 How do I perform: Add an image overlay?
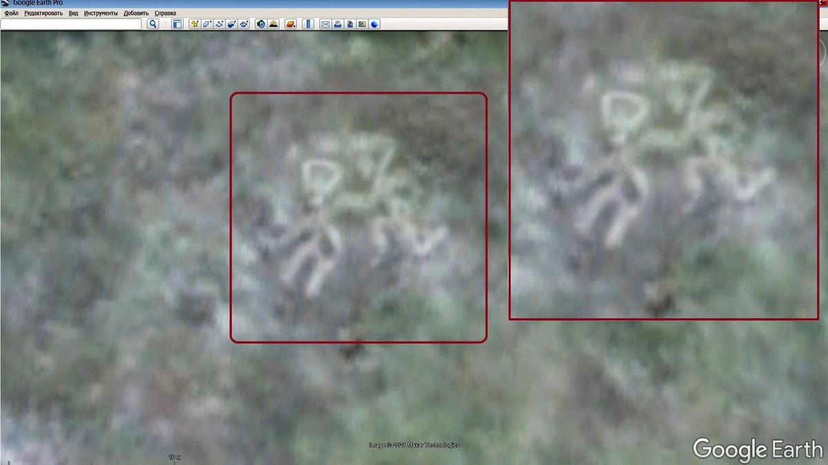click(x=232, y=24)
